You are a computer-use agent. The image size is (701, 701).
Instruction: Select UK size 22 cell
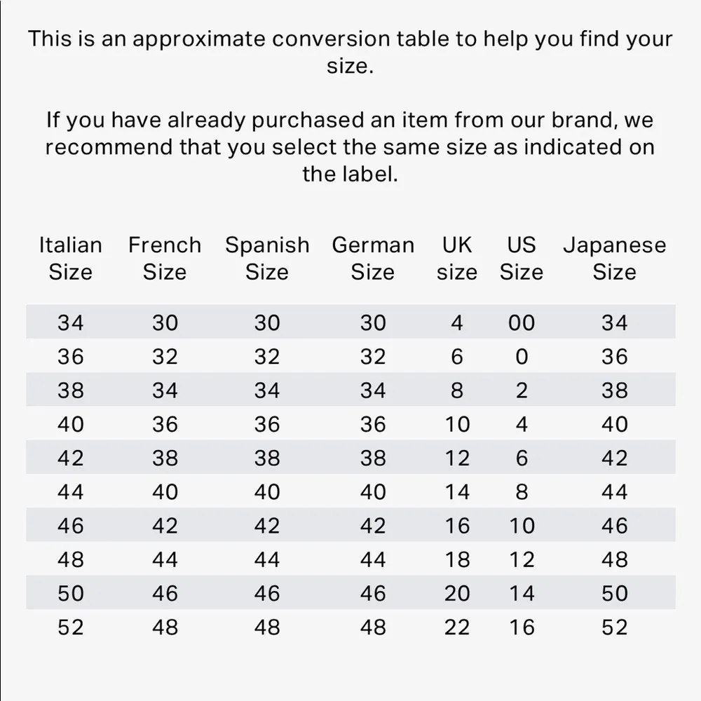tap(457, 627)
